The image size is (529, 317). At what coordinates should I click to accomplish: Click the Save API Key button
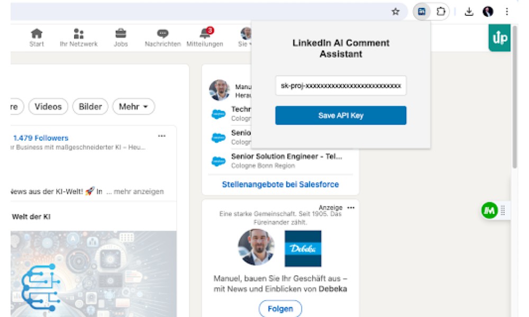coord(341,116)
